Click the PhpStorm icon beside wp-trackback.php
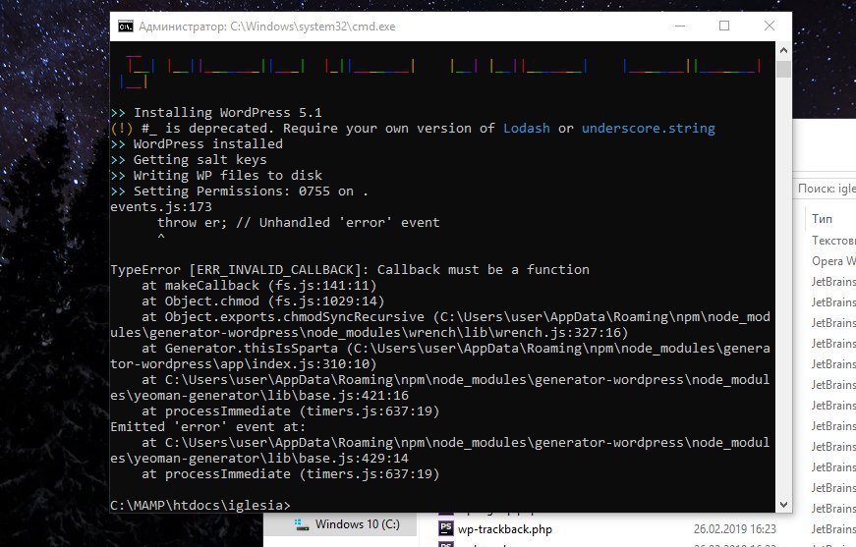This screenshot has width=856, height=547. click(445, 528)
